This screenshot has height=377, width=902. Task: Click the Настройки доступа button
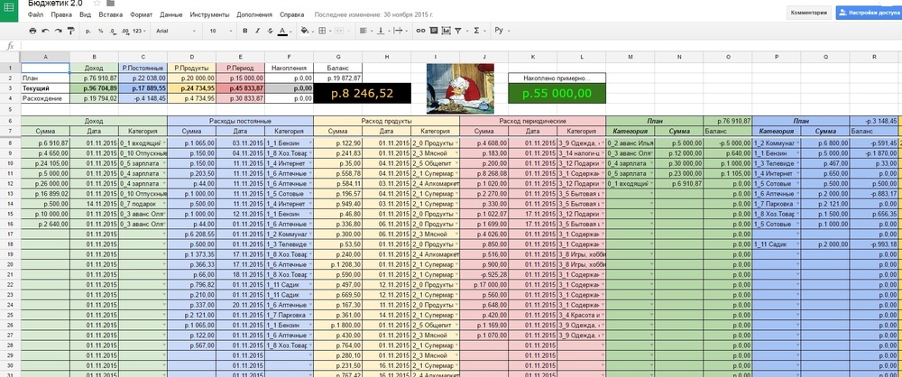(869, 13)
